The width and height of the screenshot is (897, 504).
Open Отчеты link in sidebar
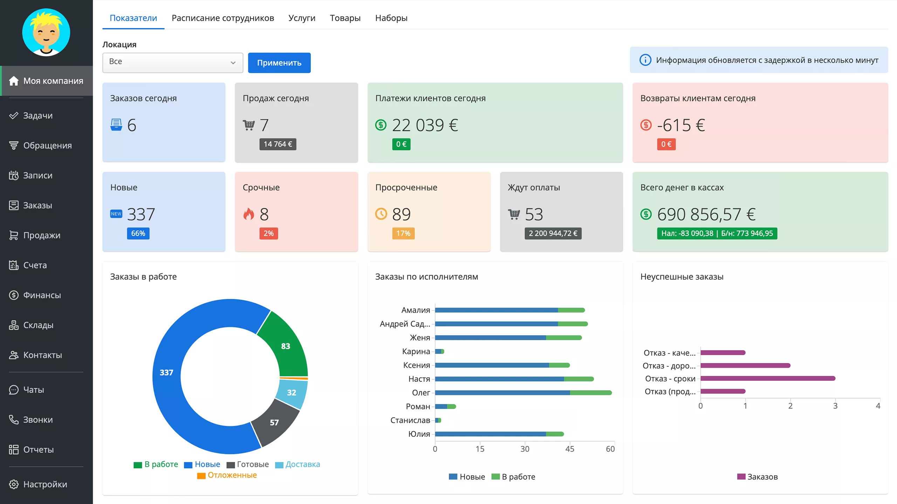39,449
